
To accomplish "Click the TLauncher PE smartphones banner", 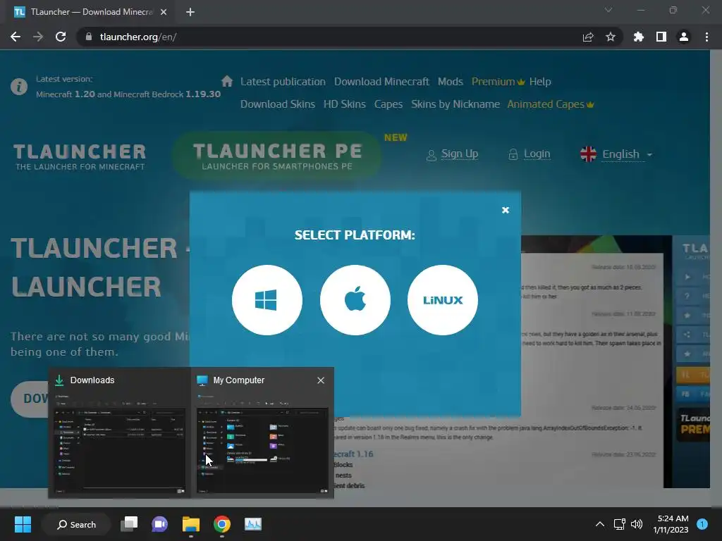I will (277, 156).
